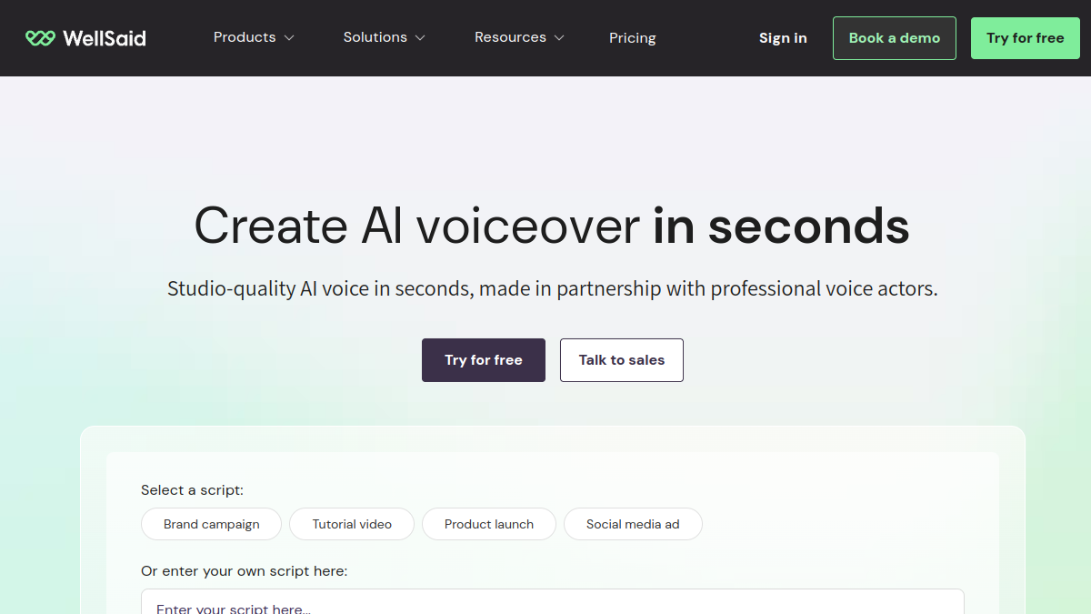Expand the Resources chevron arrow

(559, 38)
